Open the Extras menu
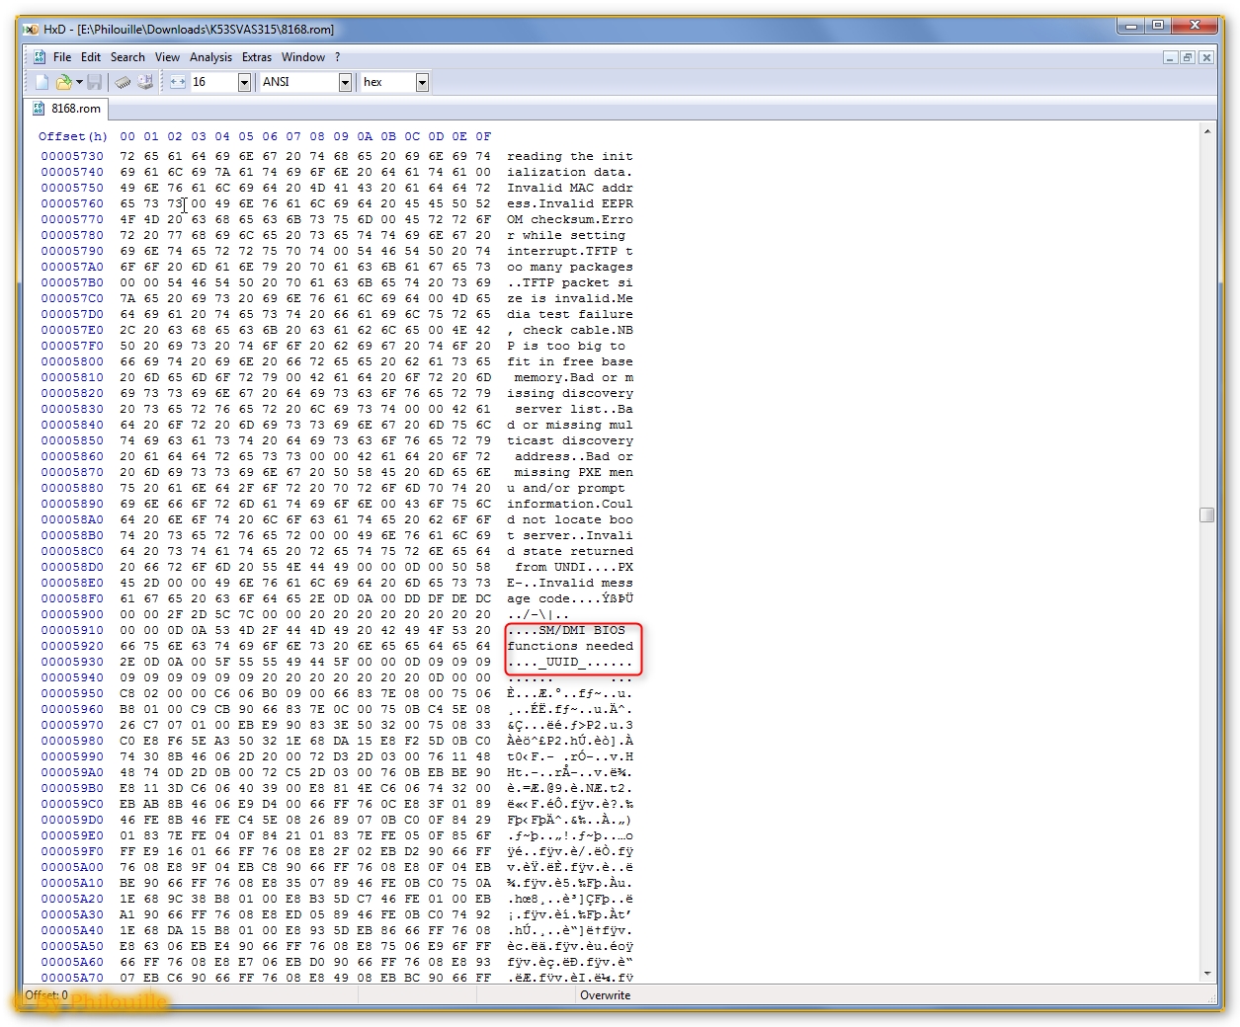 (257, 57)
